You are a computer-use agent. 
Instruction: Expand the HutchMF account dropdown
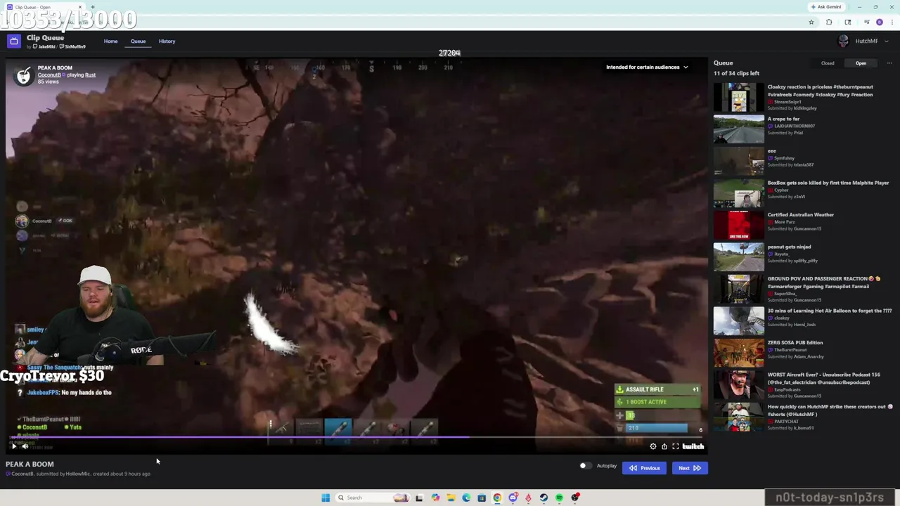[886, 41]
